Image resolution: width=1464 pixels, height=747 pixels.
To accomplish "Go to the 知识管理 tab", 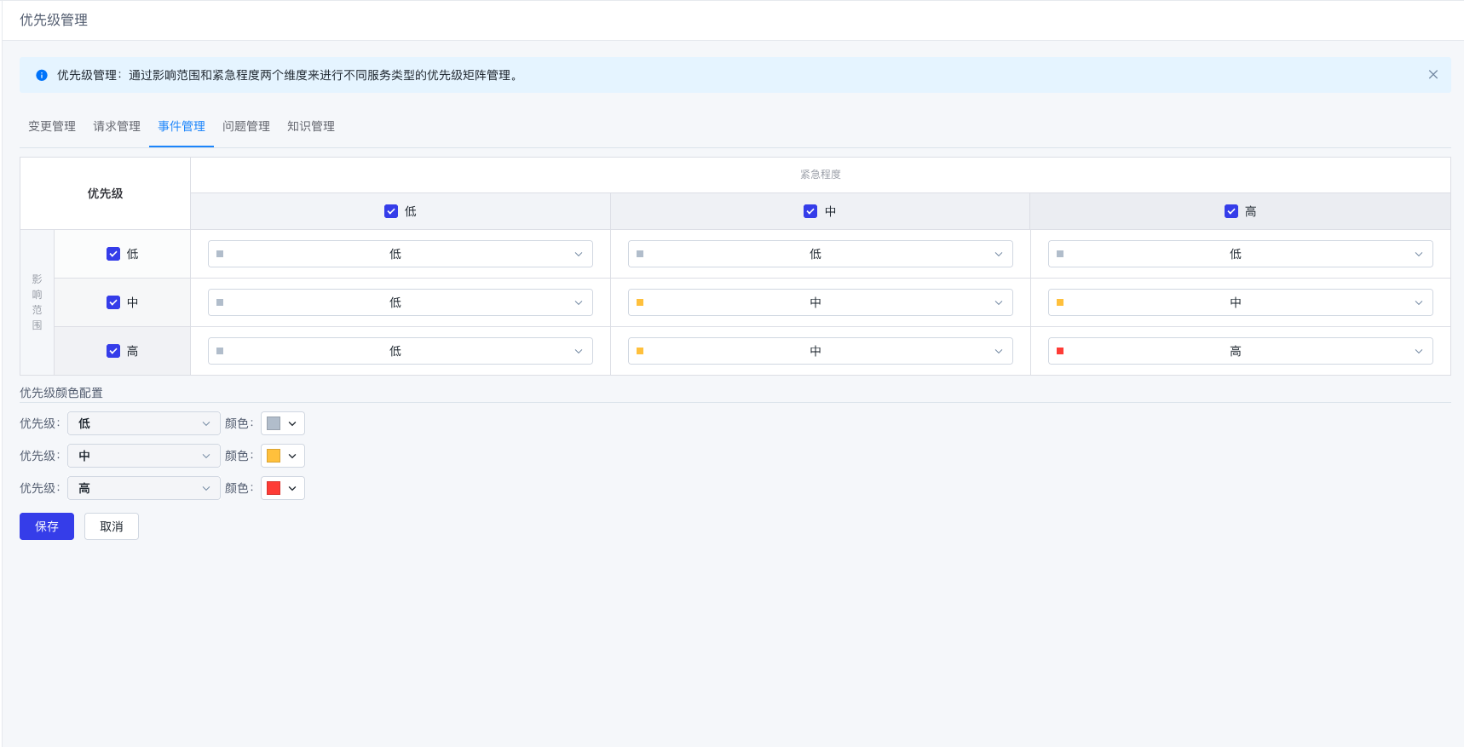I will pyautogui.click(x=311, y=126).
